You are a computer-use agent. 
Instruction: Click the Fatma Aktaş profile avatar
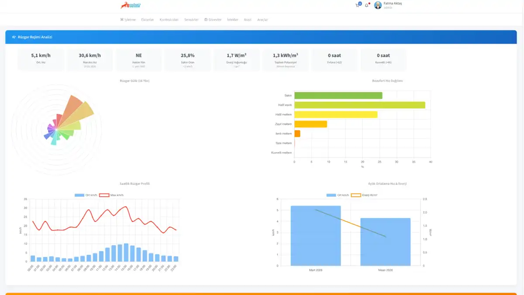click(378, 5)
